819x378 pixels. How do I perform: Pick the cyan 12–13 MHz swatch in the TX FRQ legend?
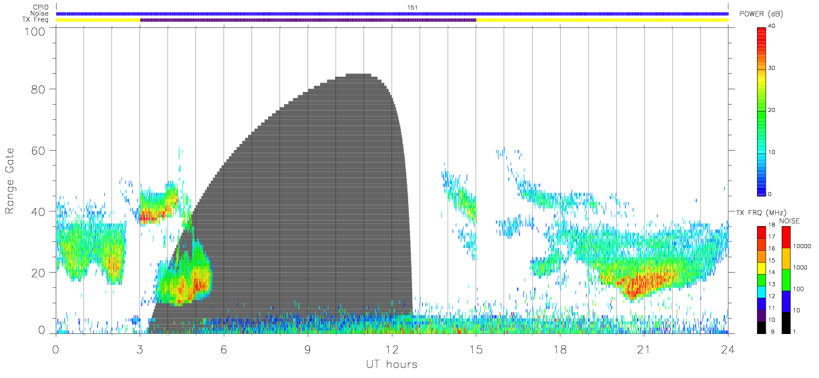click(x=762, y=291)
